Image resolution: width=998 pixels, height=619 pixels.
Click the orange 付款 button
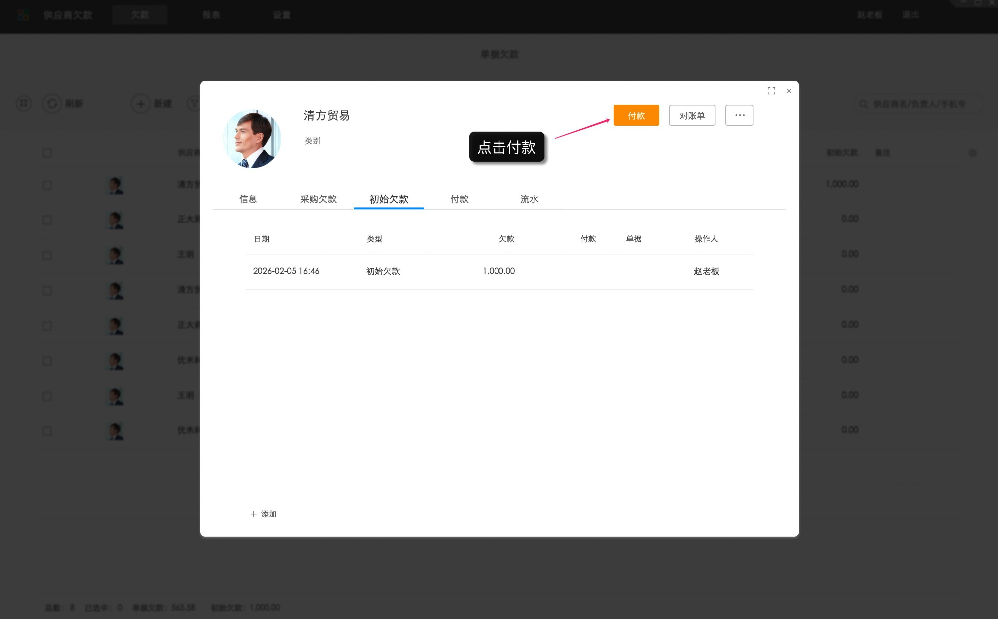click(x=636, y=115)
